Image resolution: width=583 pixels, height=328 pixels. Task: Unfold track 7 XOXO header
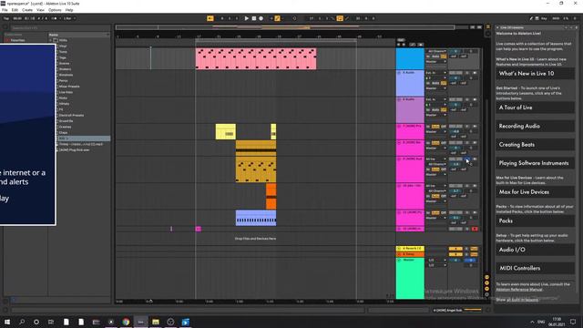coord(399,126)
